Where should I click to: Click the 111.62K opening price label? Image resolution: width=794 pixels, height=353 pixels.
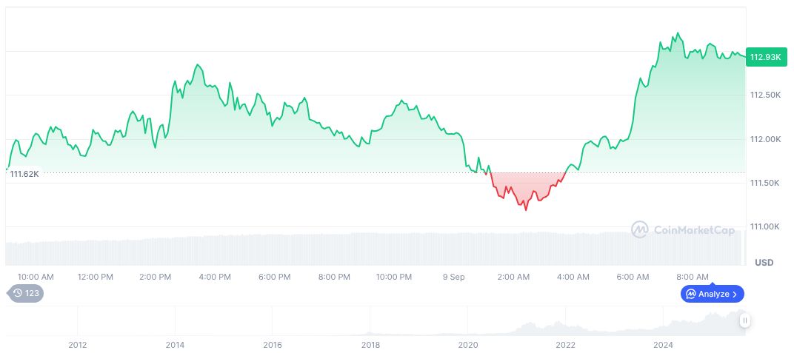(x=24, y=174)
